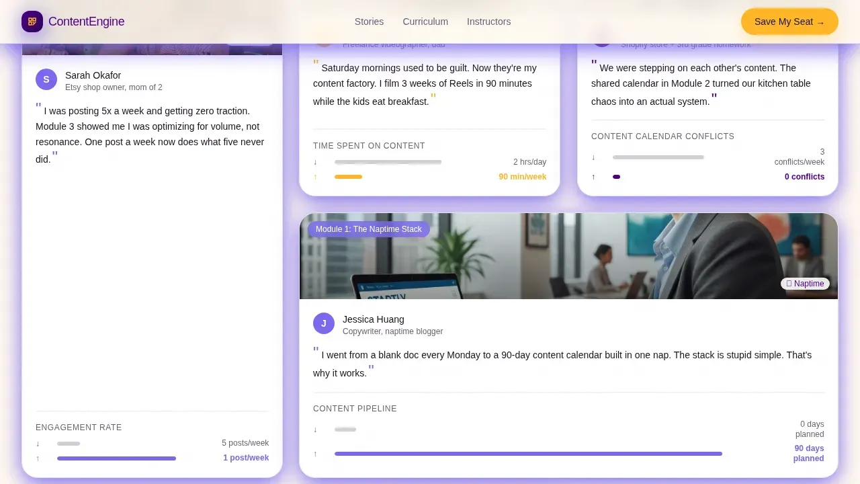Click the gray 2 hrs/day bar

388,162
